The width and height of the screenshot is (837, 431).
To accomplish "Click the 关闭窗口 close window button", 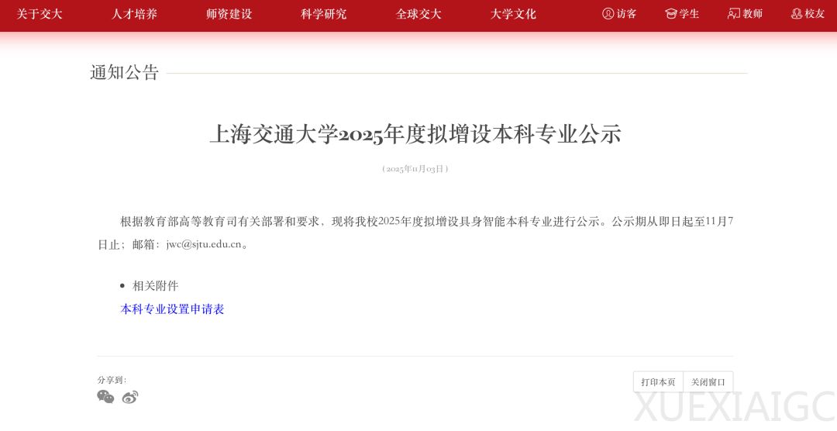I will (708, 382).
